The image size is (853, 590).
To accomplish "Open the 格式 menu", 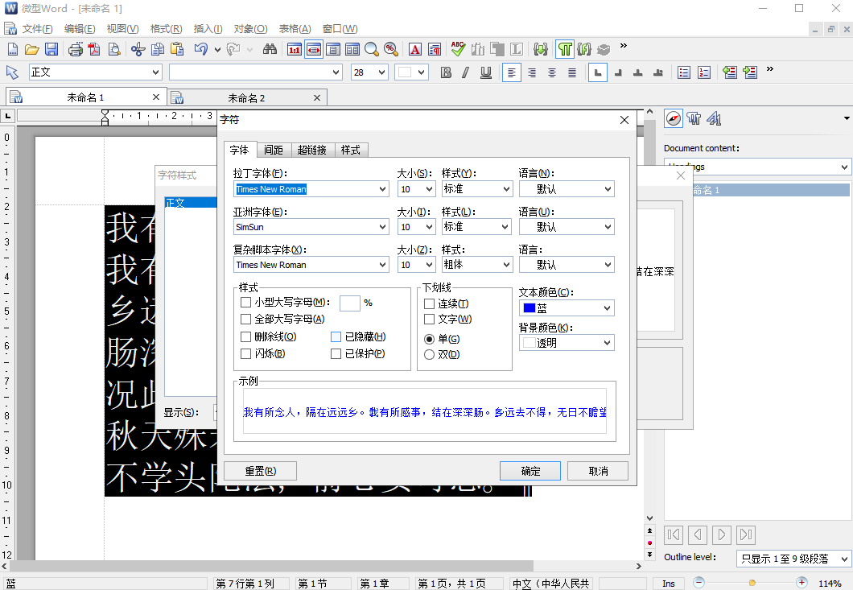I will pos(166,29).
